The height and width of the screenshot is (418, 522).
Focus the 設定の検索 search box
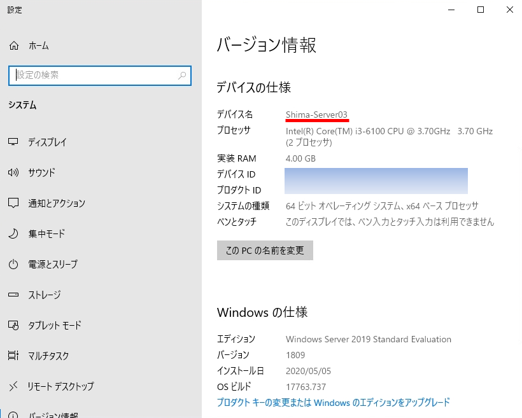coord(100,76)
